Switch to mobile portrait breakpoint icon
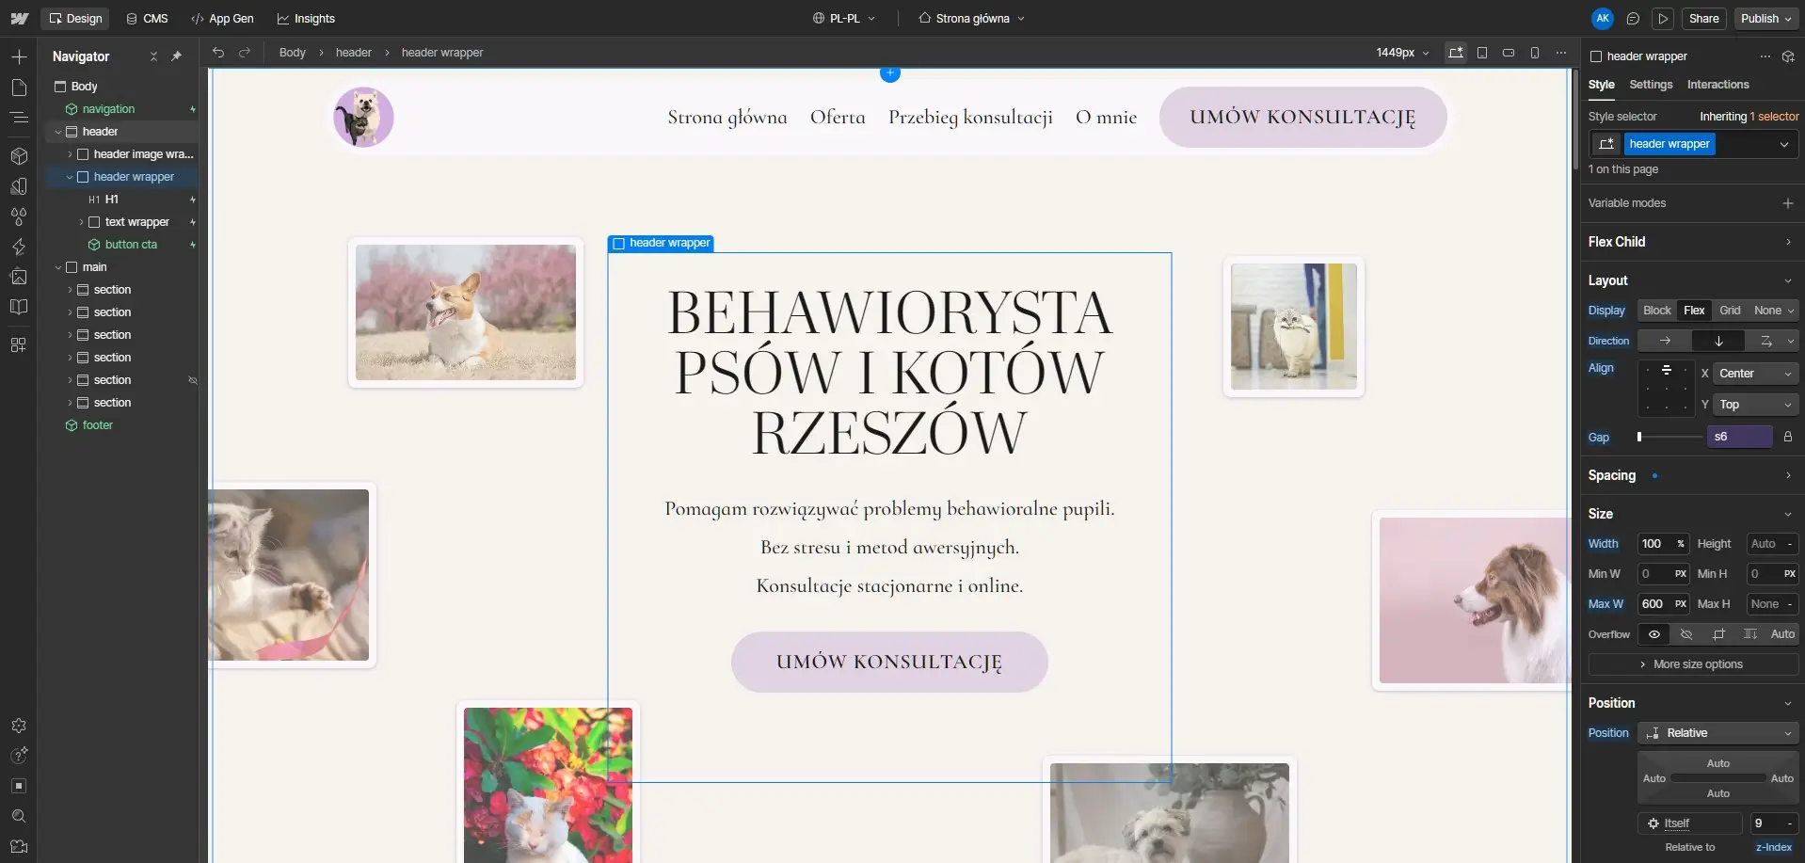This screenshot has width=1805, height=863. [x=1535, y=53]
